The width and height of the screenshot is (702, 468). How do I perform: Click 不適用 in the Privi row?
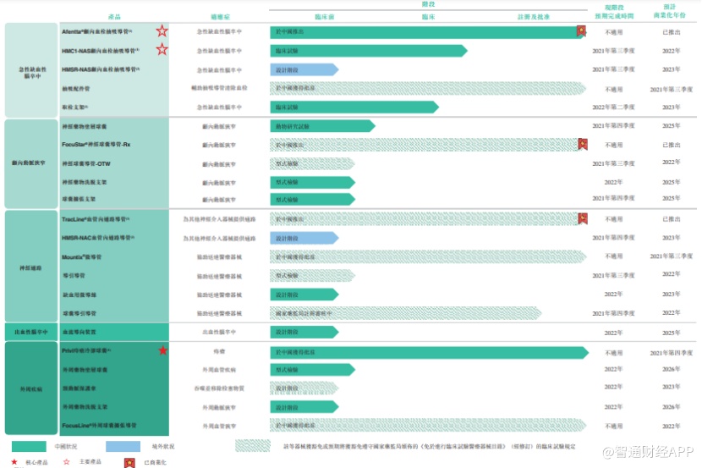coord(613,353)
